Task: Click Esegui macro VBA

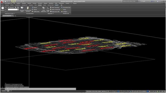Action: tap(55, 12)
